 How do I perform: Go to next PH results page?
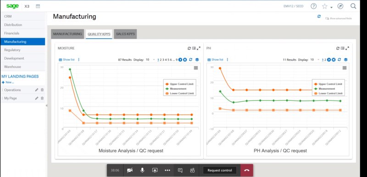pos(329,60)
